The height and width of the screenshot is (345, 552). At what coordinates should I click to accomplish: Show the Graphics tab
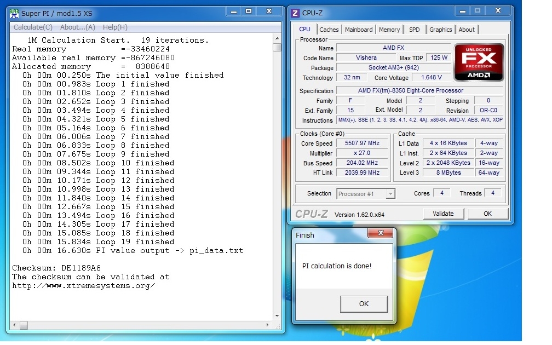pos(440,30)
